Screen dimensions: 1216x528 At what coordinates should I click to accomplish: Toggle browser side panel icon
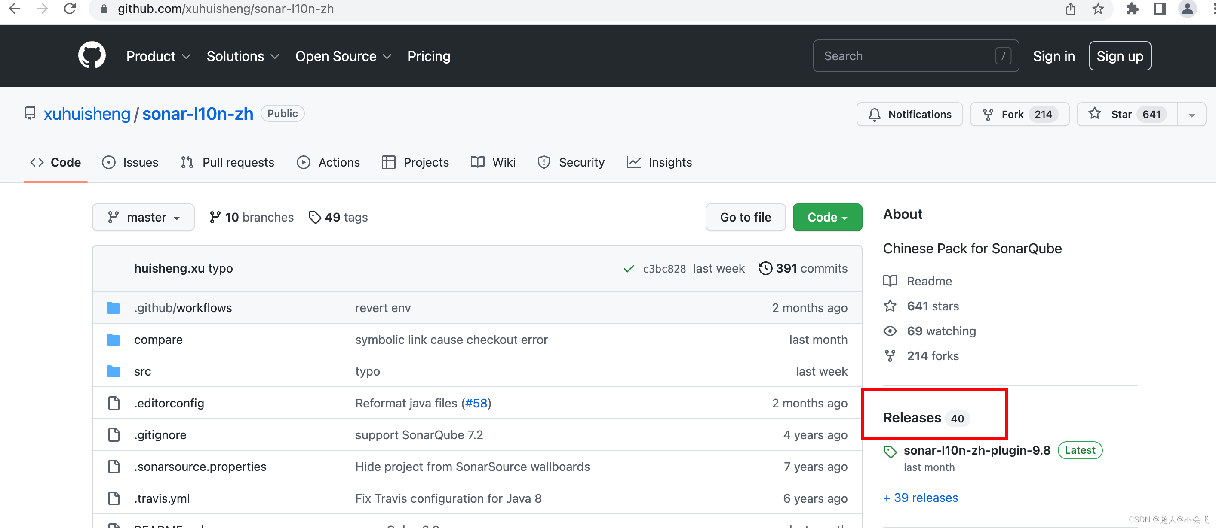click(1160, 9)
